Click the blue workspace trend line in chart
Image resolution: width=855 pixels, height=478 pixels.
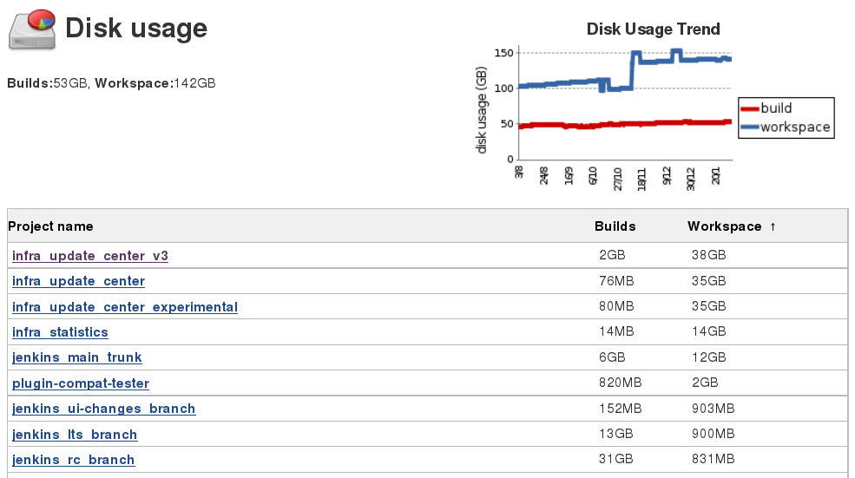573,82
